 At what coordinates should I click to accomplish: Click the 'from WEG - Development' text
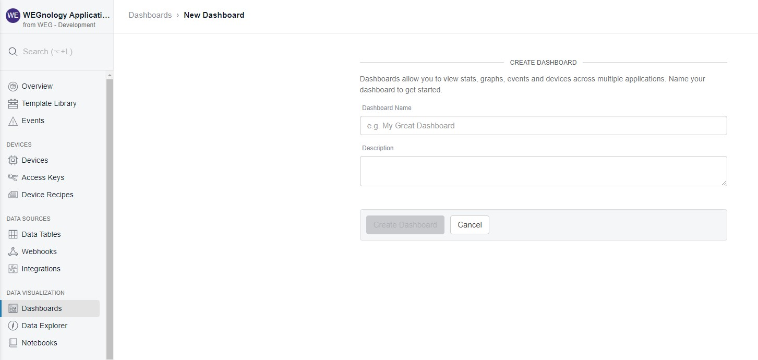[59, 25]
